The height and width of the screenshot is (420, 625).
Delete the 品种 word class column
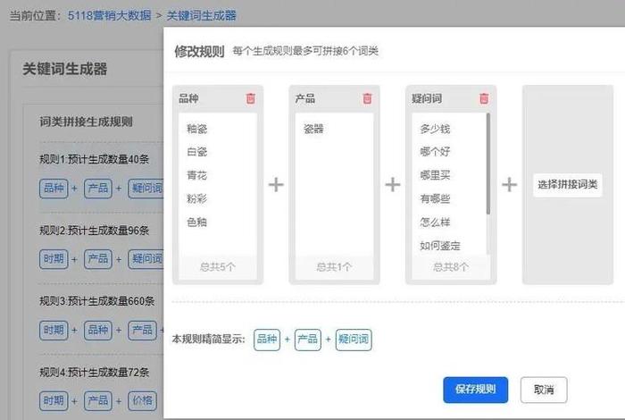coord(251,98)
